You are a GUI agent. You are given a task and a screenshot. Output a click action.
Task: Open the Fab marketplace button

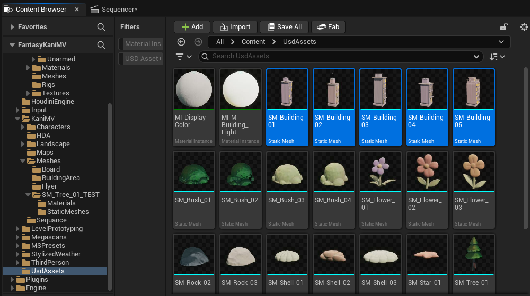(x=328, y=27)
